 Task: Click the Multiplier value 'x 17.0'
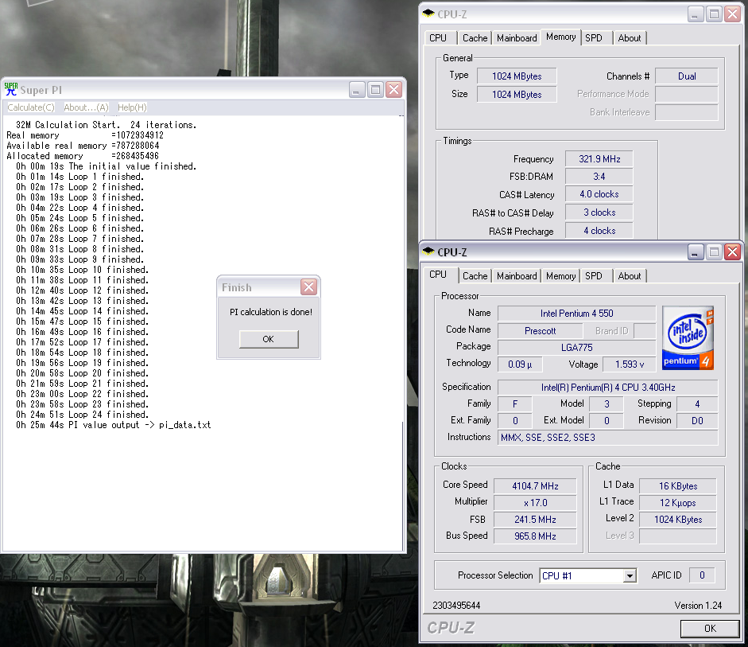pyautogui.click(x=535, y=503)
